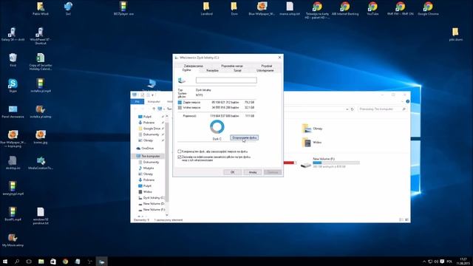This screenshot has width=473, height=266.
Task: Select the AIB Internet Banking shortcut
Action: point(345,8)
